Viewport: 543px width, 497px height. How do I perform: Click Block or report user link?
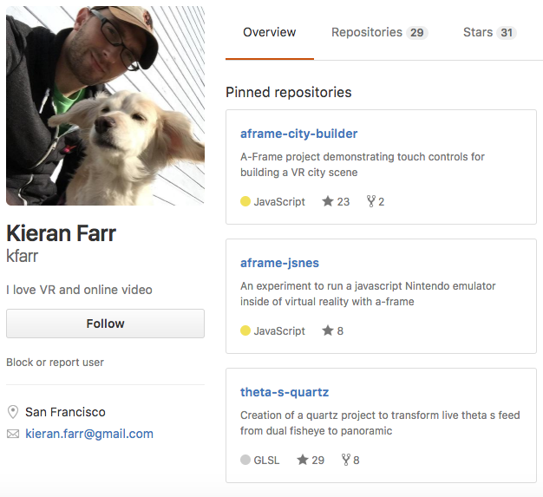click(55, 363)
